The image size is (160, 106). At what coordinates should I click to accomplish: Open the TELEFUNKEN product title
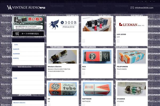pos(122,67)
